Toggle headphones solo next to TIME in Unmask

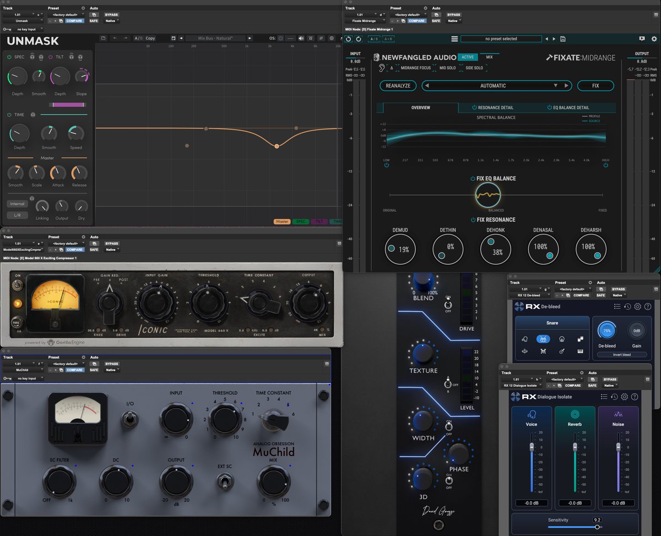pyautogui.click(x=33, y=114)
